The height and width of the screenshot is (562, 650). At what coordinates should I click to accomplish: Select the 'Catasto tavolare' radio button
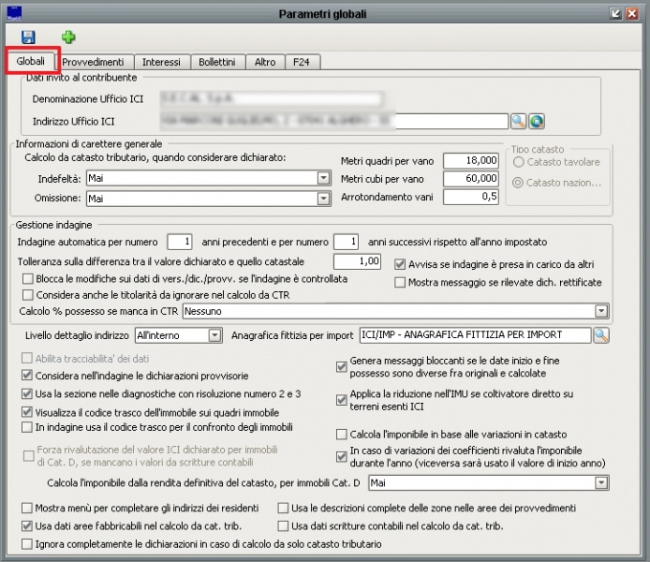(519, 163)
